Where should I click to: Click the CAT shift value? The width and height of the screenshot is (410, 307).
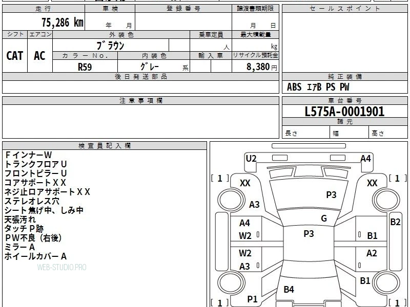pos(15,56)
